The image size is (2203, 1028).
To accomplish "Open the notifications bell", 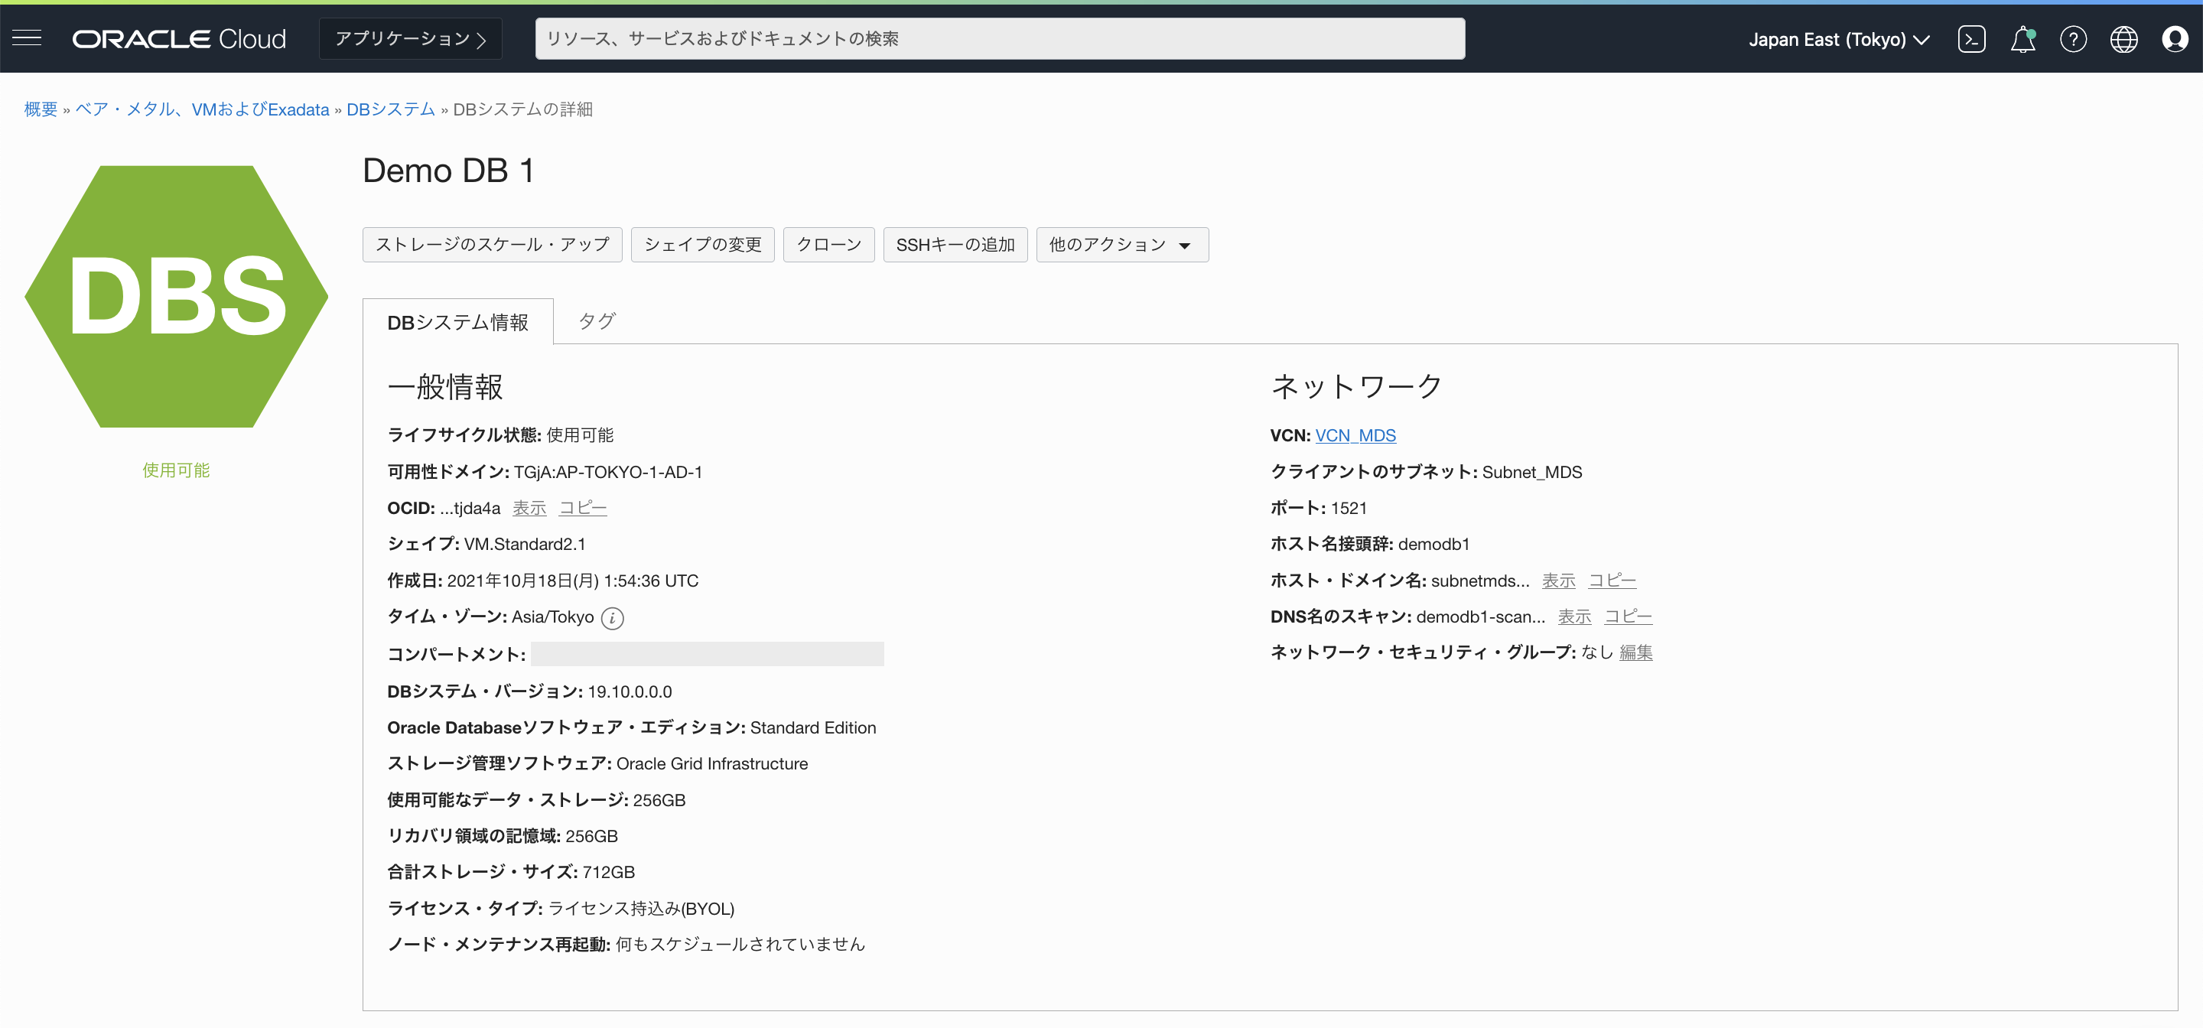I will pyautogui.click(x=2023, y=38).
